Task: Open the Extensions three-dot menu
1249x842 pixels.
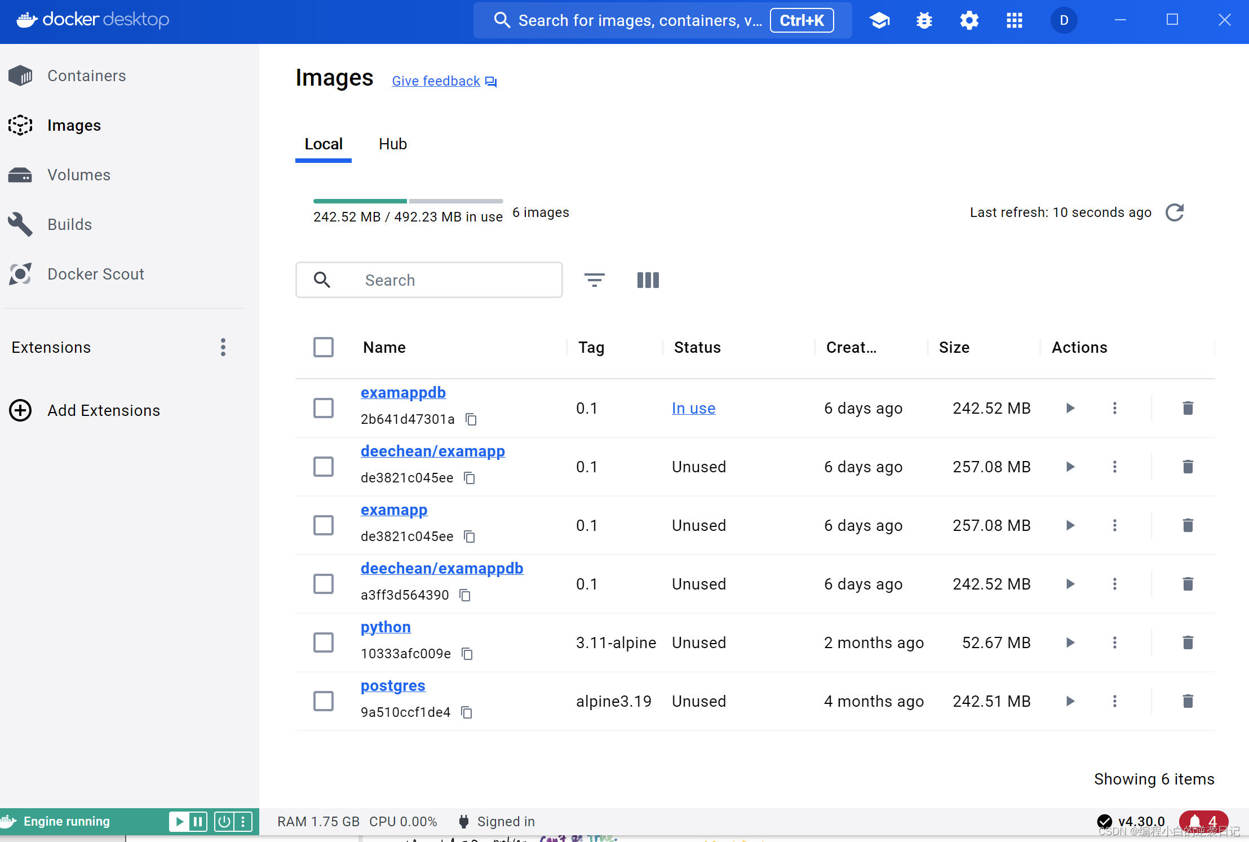Action: pyautogui.click(x=223, y=347)
